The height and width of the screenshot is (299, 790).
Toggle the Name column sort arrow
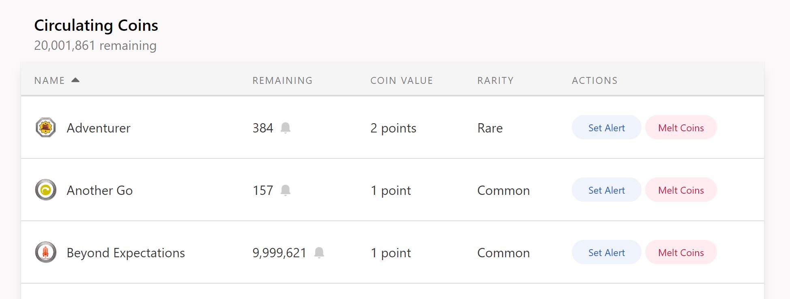(75, 80)
